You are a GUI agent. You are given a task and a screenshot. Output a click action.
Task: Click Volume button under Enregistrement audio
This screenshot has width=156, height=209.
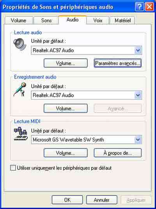66,108
